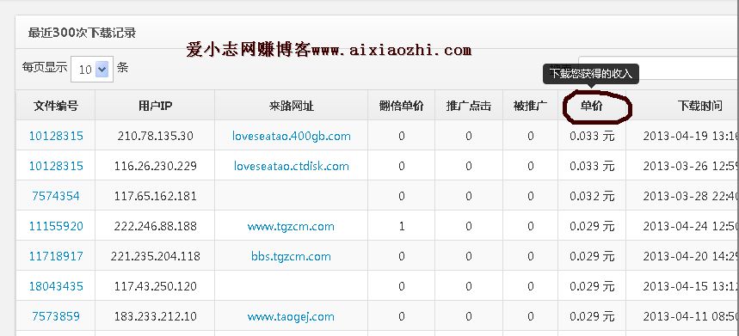
Task: Select user IP 222.246.88.188
Action: click(x=155, y=226)
